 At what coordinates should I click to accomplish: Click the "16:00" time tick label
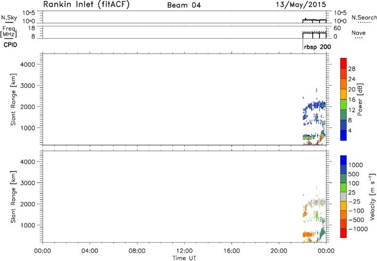(x=231, y=251)
